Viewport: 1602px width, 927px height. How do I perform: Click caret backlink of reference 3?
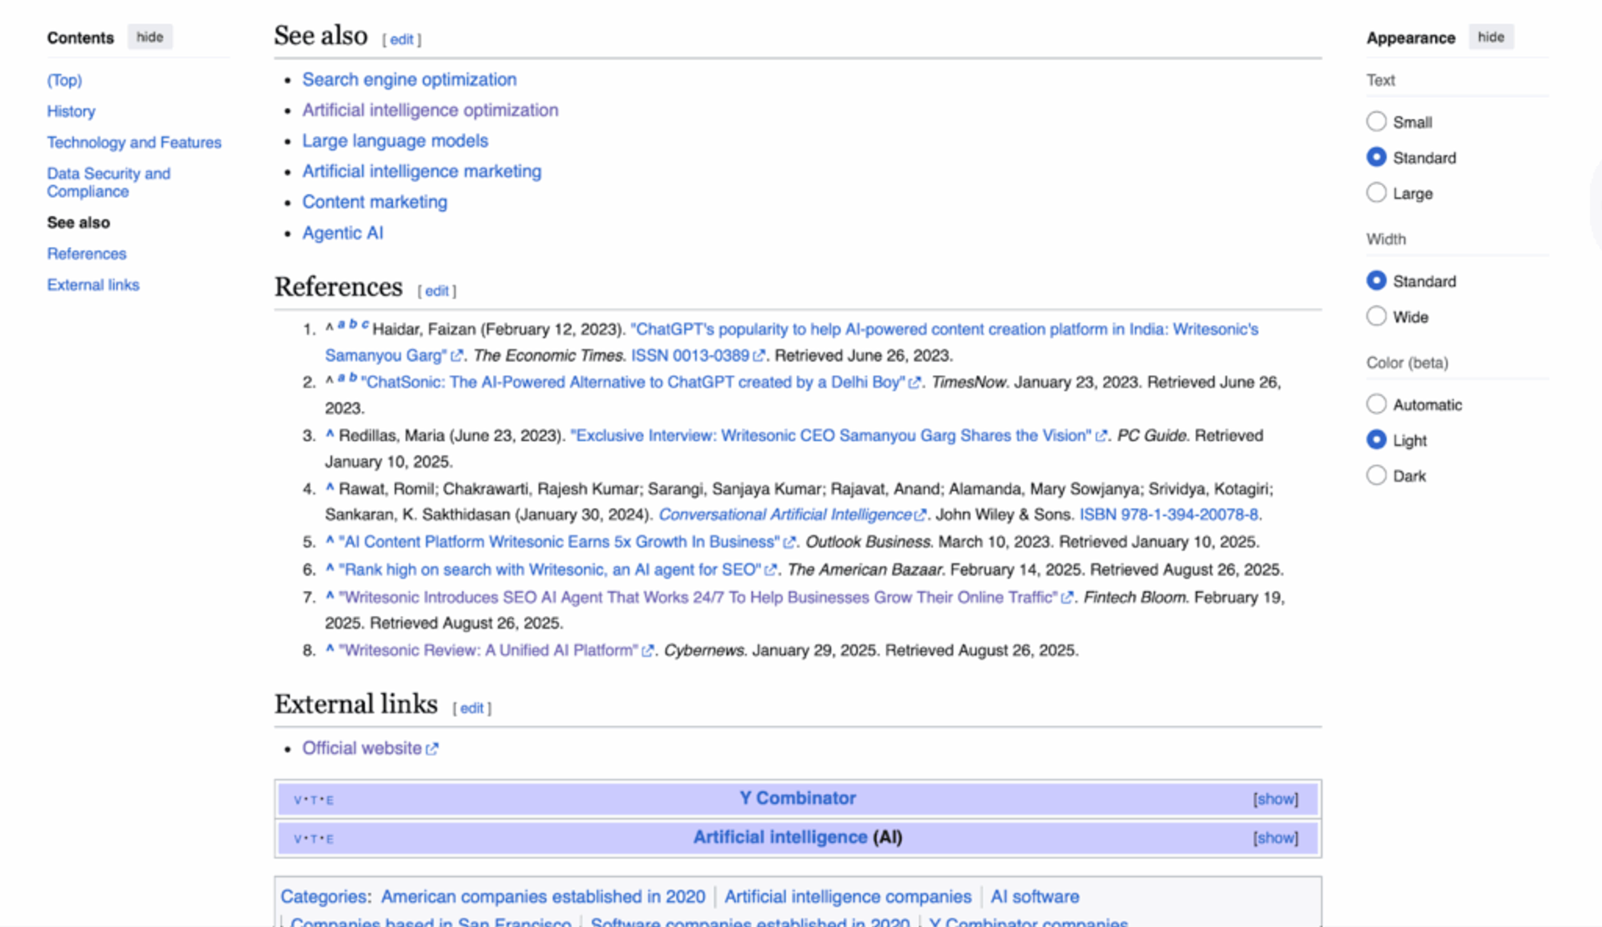[x=330, y=434]
